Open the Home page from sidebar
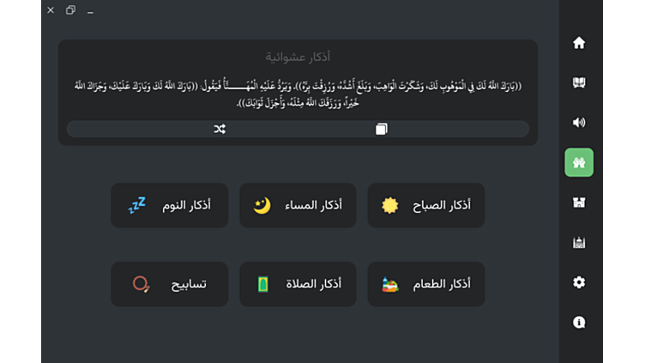This screenshot has width=645, height=363. (x=579, y=43)
